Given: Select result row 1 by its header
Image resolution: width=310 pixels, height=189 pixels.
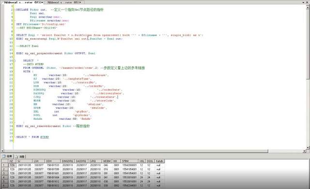Looking at the screenshot, I should pos(4,165).
